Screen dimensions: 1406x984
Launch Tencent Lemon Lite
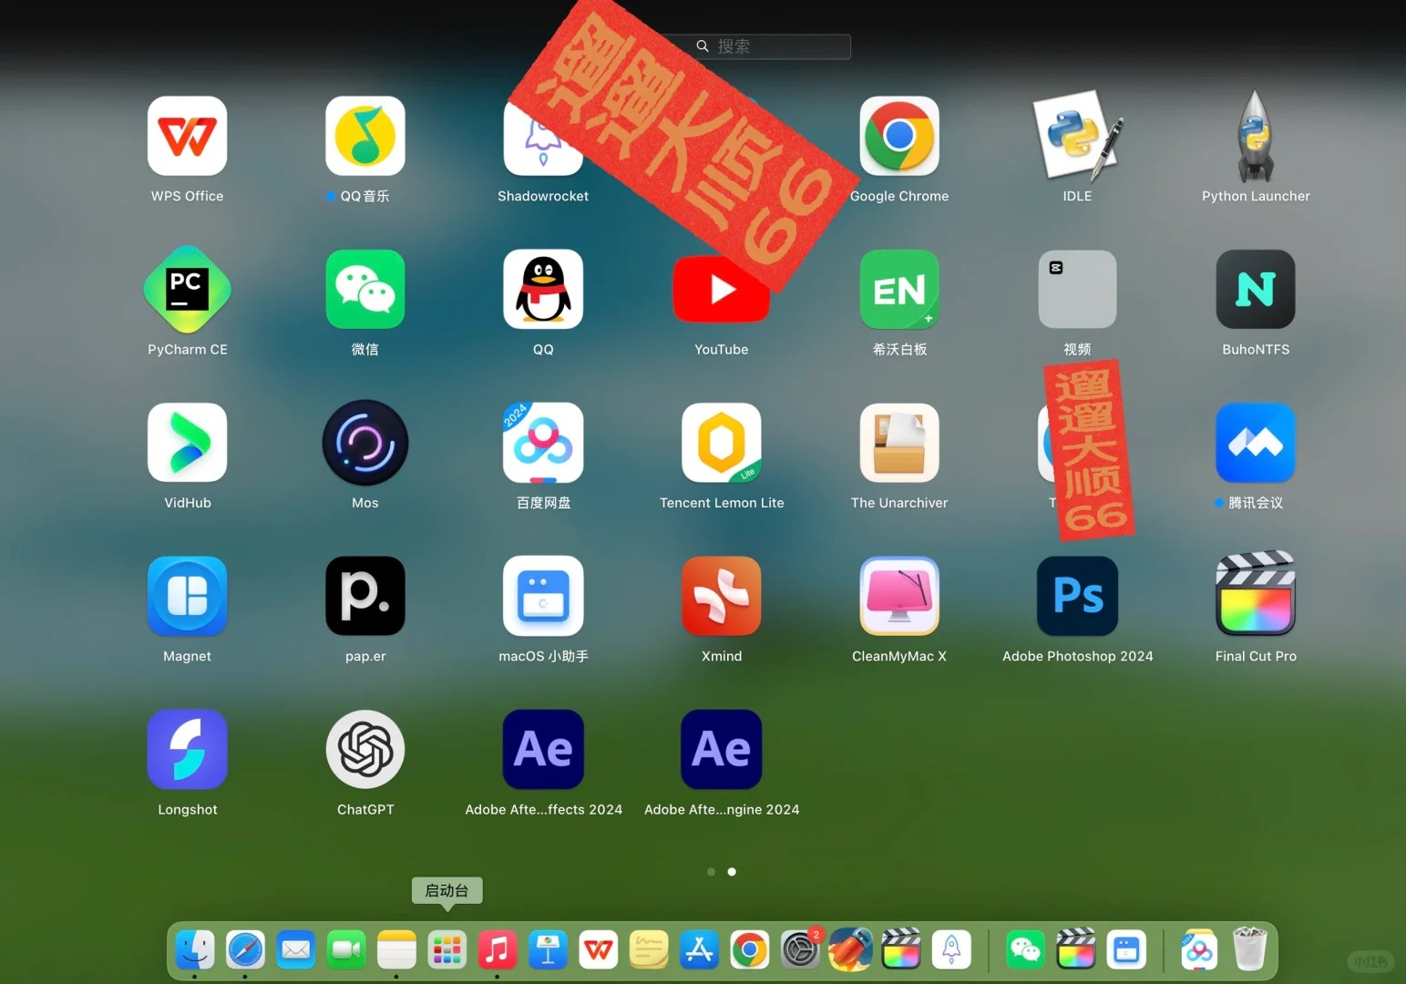coord(722,442)
